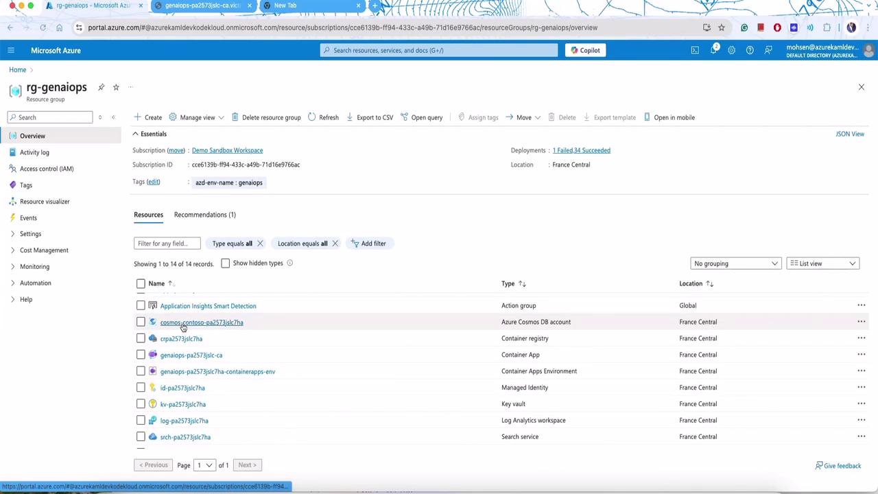Screen dimensions: 878x494
Task: Click Add filter button
Action: tap(368, 244)
